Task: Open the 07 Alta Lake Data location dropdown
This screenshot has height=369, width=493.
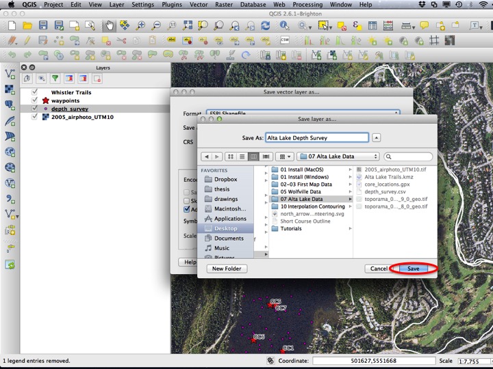Action: tap(338, 156)
